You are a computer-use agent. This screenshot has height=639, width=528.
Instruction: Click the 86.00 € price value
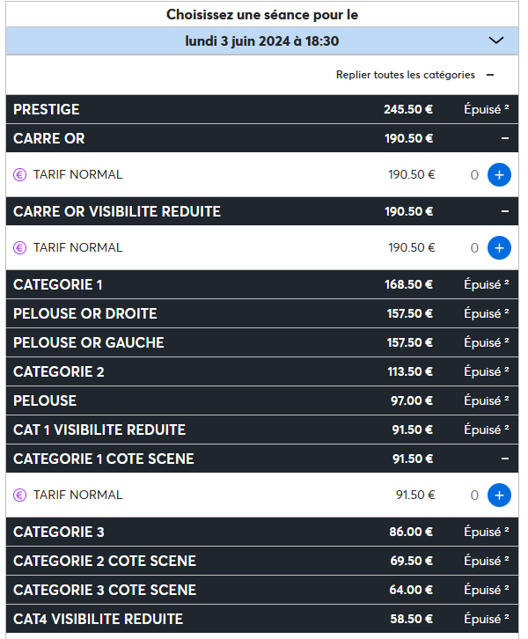click(x=411, y=532)
